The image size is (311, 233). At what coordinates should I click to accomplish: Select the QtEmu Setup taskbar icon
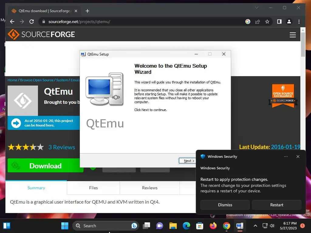click(x=240, y=225)
